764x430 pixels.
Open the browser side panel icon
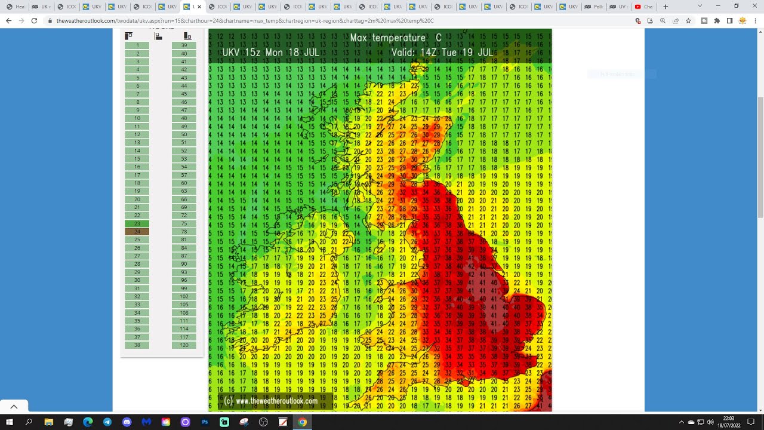tap(729, 20)
